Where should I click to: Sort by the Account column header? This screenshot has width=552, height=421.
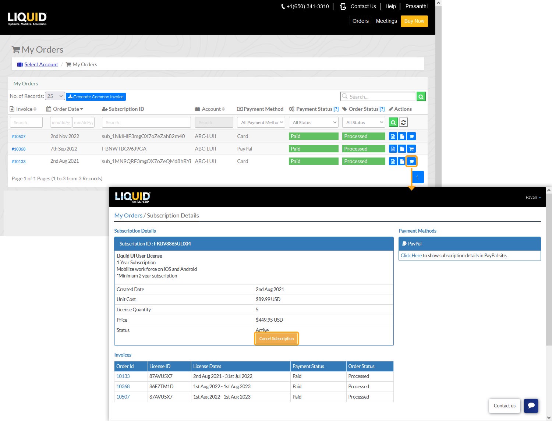210,109
